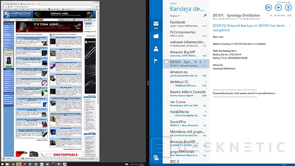The height and width of the screenshot is (166, 295).
Task: Open Internet Explorer from the taskbar
Action: click(x=30, y=164)
